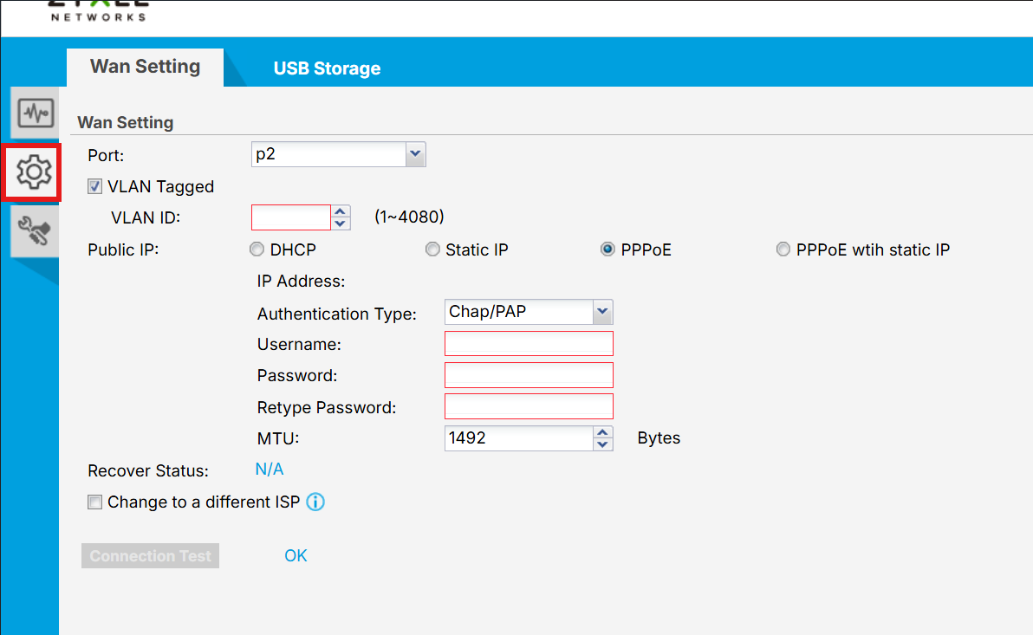Screen dimensions: 1033x635
Task: Select the Wan Setting tab
Action: pyautogui.click(x=145, y=67)
